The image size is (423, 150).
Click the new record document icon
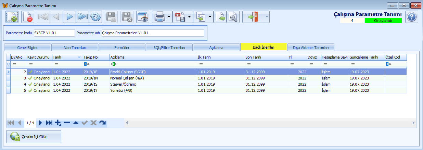(x=12, y=17)
